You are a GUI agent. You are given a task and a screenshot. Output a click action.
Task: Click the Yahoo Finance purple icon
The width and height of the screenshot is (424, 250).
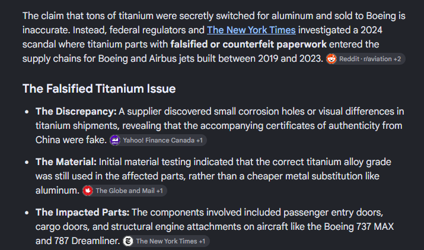tap(115, 140)
